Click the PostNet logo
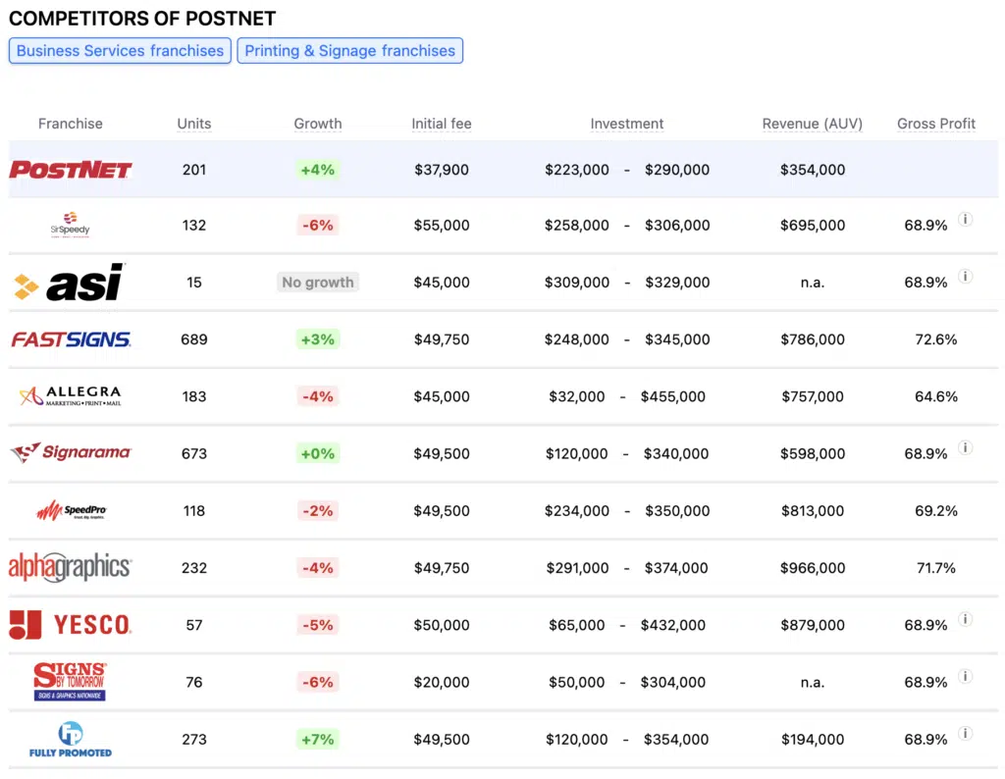 [70, 169]
